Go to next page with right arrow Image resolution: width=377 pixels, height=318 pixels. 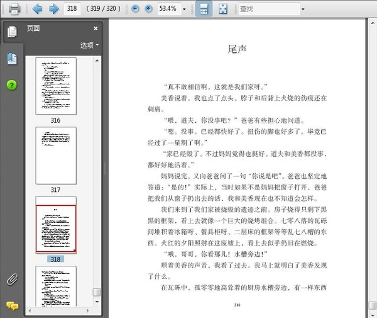(53, 9)
